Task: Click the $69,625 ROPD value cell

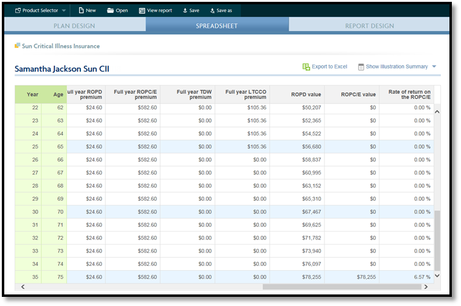Action: [x=297, y=224]
